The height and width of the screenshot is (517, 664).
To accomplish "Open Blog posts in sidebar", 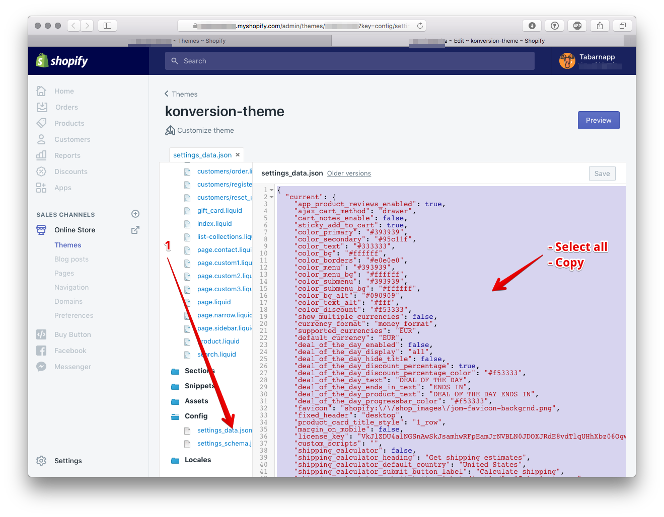I will coord(71,259).
